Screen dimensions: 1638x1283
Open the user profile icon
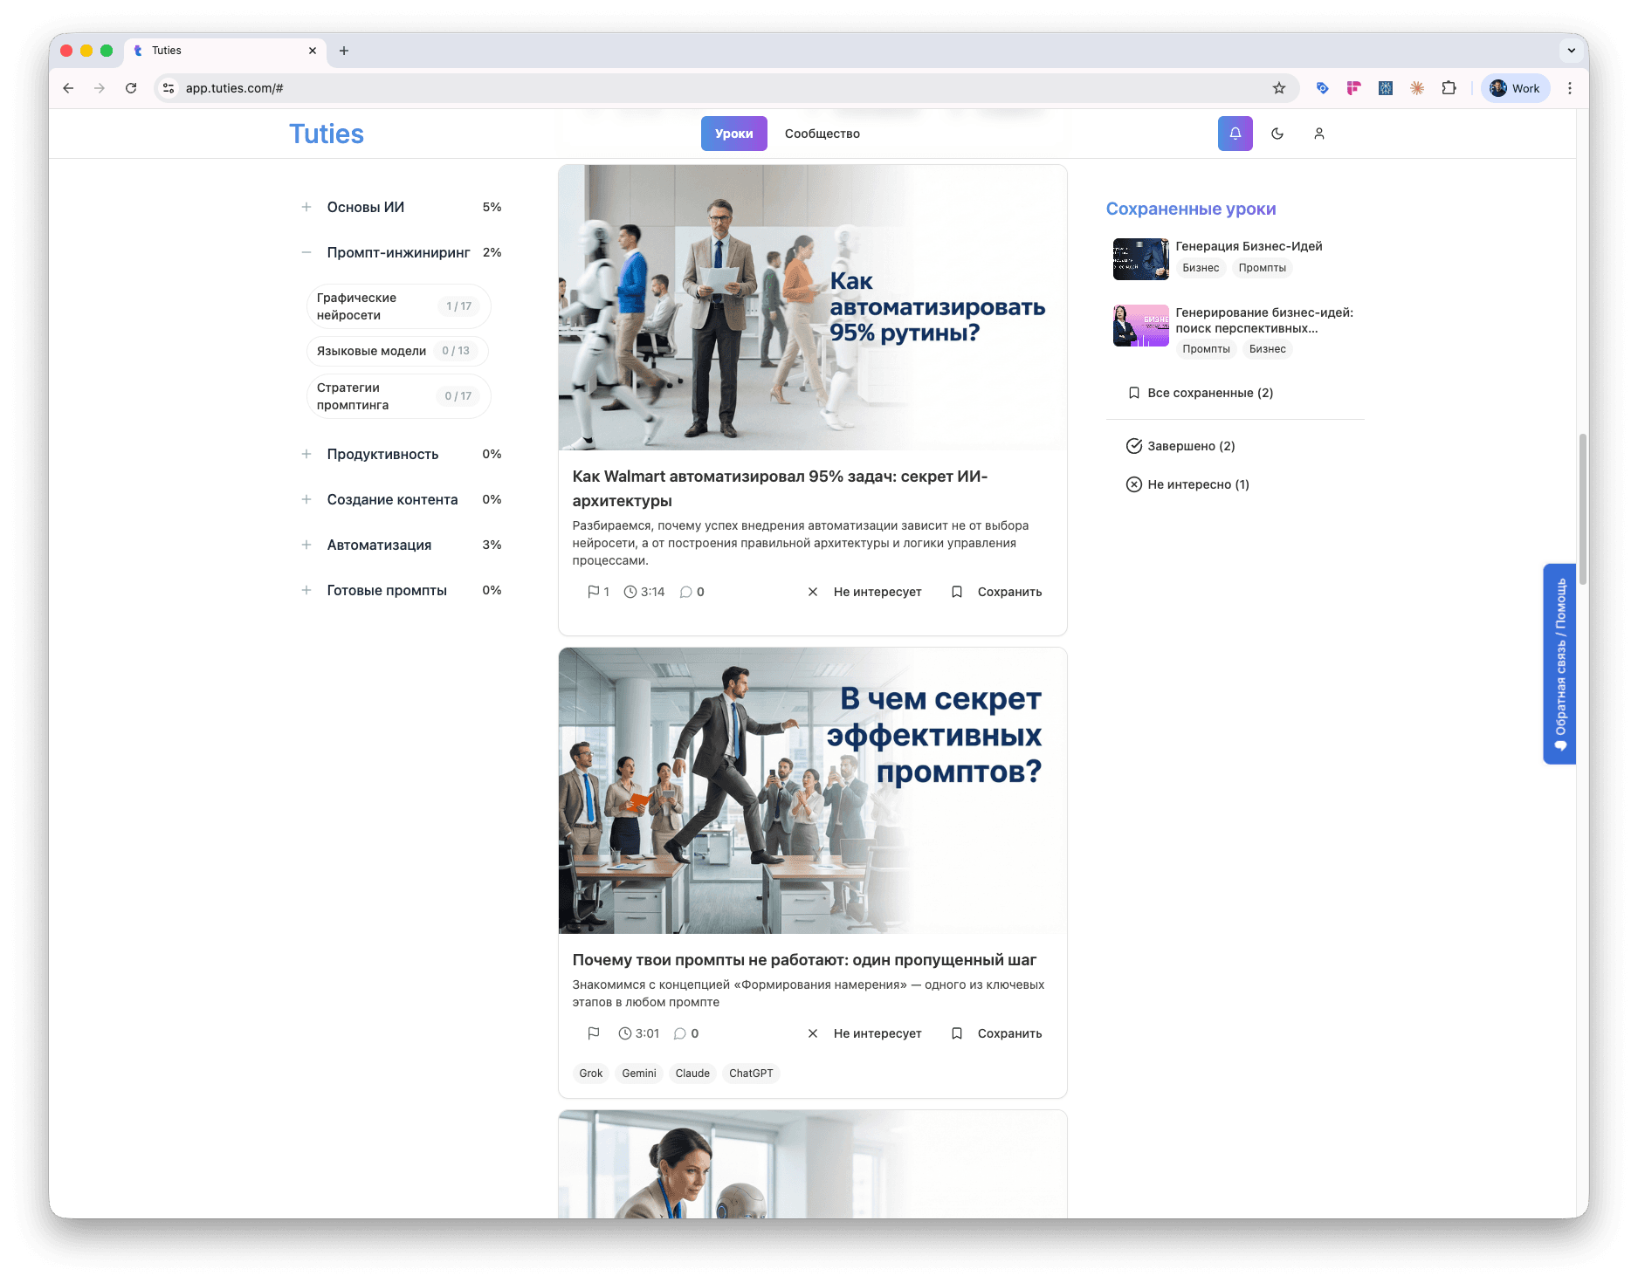tap(1319, 134)
